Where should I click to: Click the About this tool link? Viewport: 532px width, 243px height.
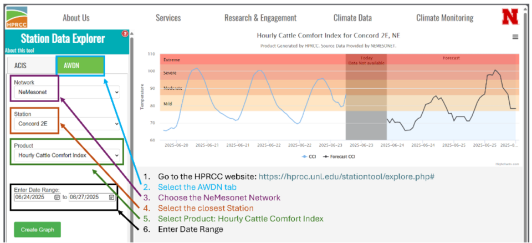click(19, 50)
